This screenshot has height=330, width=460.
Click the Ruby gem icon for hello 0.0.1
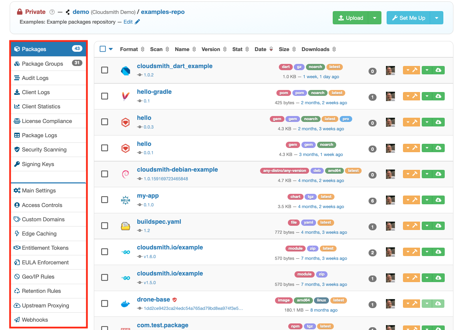126,148
